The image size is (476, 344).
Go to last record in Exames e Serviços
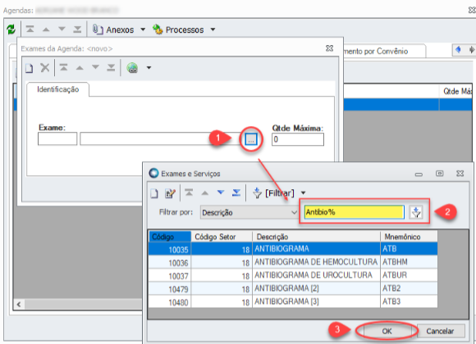(x=236, y=192)
